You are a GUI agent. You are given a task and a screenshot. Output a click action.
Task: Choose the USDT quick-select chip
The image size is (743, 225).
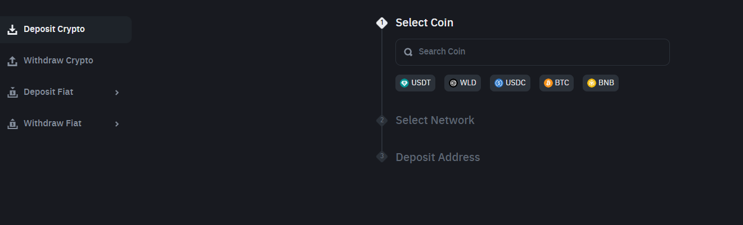coord(415,83)
